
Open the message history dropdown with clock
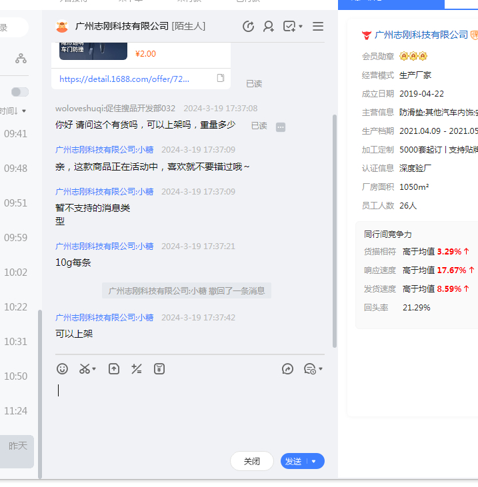(x=313, y=368)
